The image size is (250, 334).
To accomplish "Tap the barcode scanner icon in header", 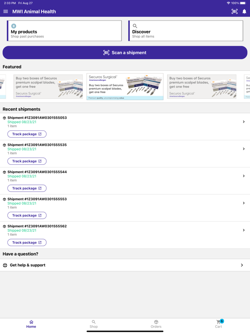I will [234, 11].
